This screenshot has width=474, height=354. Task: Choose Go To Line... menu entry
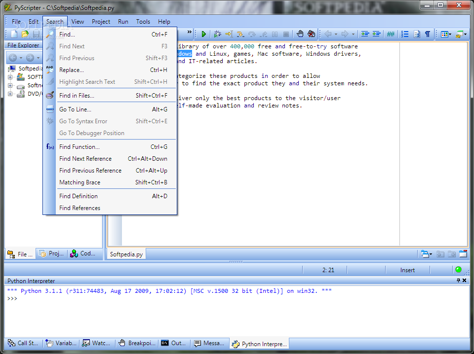(x=110, y=109)
